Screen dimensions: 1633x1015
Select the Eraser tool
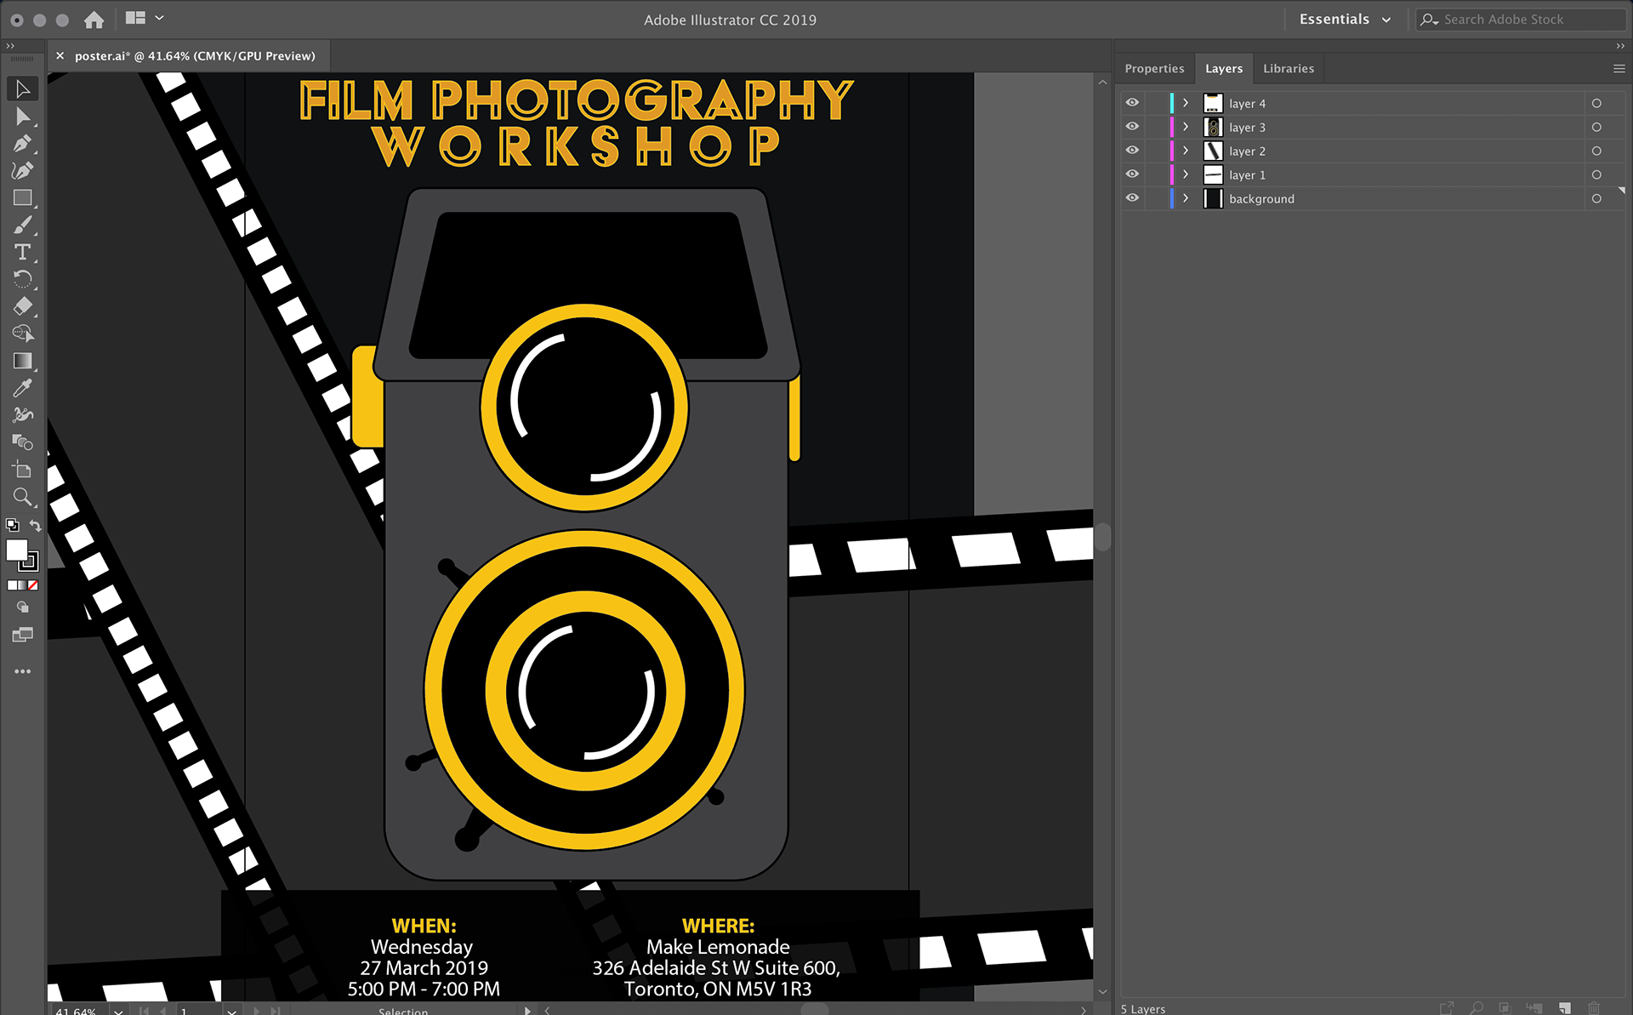23,306
